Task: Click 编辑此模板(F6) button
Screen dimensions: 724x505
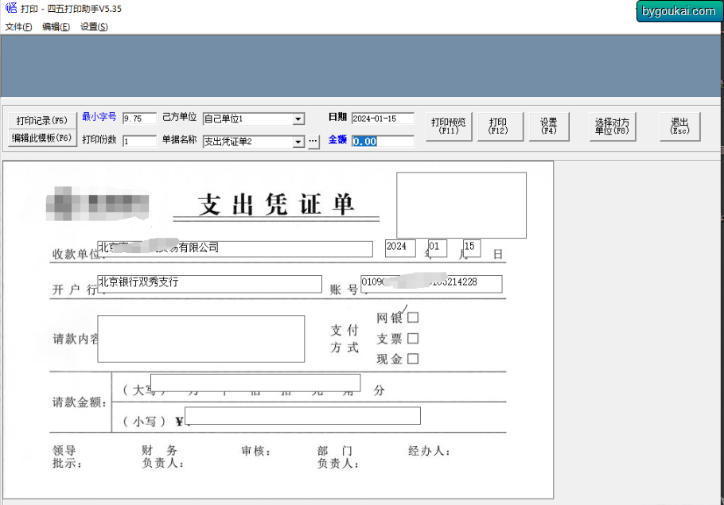Action: 42,138
